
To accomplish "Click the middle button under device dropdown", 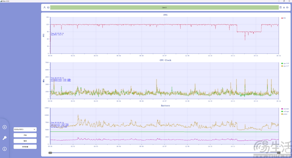I will (25, 141).
